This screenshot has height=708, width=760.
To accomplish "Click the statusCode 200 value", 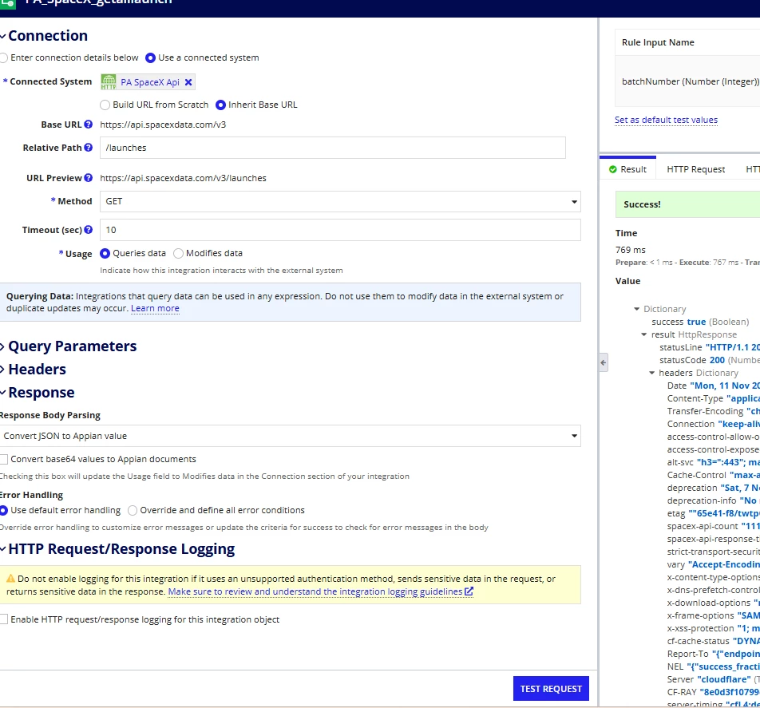I will point(717,360).
